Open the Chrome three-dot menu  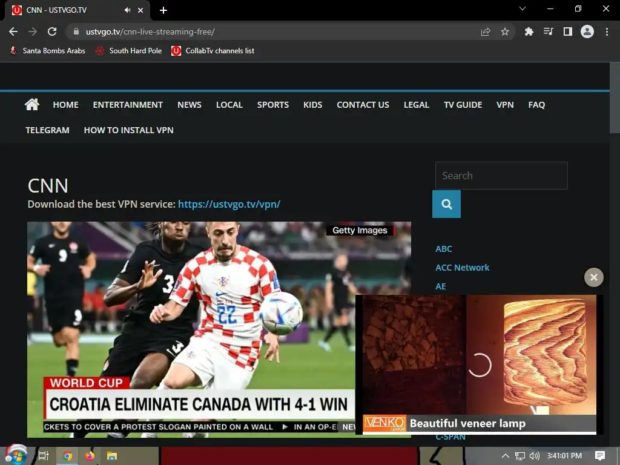607,31
